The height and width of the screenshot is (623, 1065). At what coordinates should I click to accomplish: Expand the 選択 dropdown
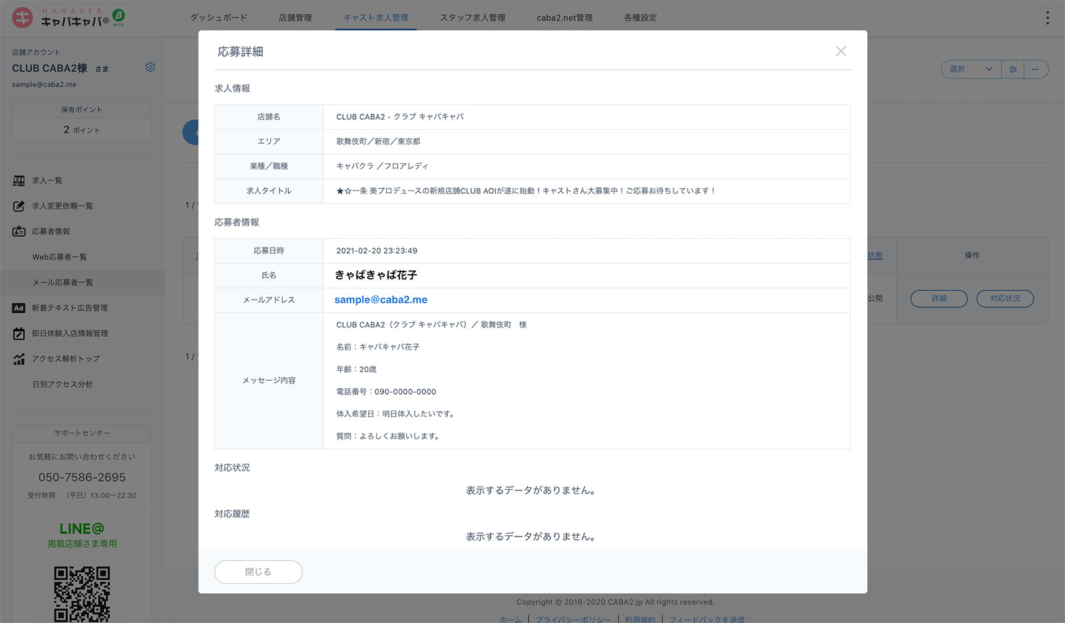point(970,69)
